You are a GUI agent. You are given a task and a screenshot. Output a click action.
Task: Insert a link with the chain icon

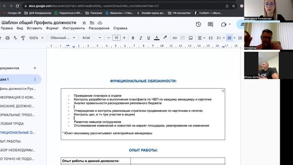[x=174, y=38]
